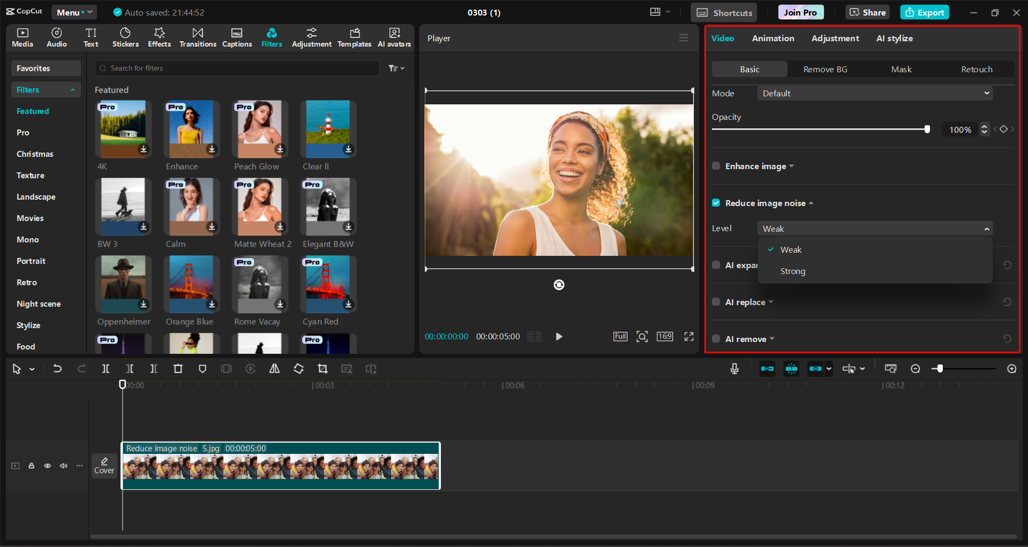1028x547 pixels.
Task: Open the Mask tab
Action: [901, 69]
